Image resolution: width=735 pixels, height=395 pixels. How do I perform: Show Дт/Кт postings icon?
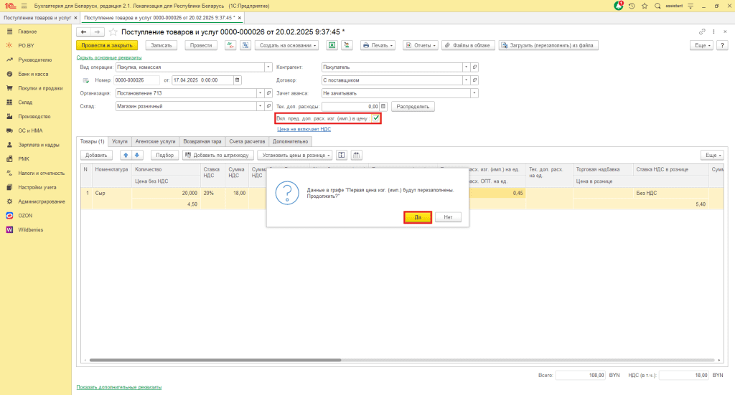point(230,45)
